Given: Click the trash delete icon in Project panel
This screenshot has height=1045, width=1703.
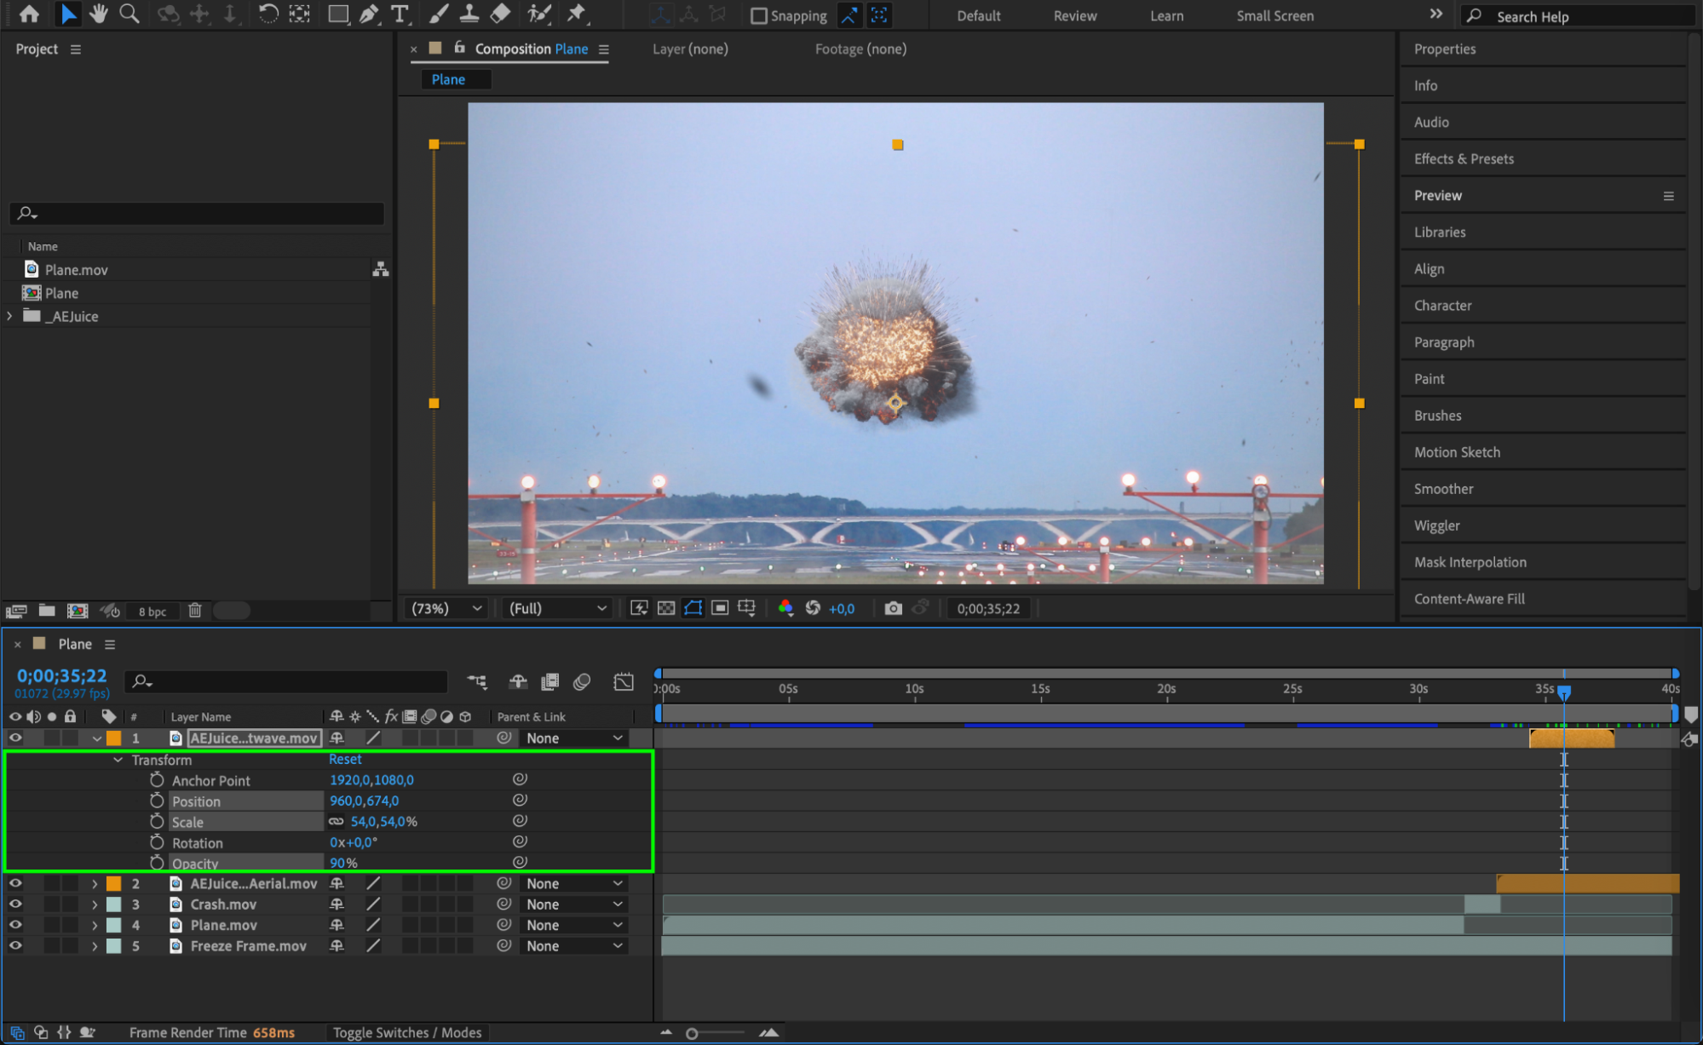Looking at the screenshot, I should [x=195, y=611].
